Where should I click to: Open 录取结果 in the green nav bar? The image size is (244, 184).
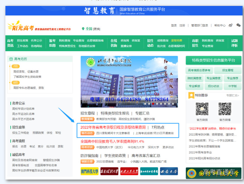(x=176, y=41)
